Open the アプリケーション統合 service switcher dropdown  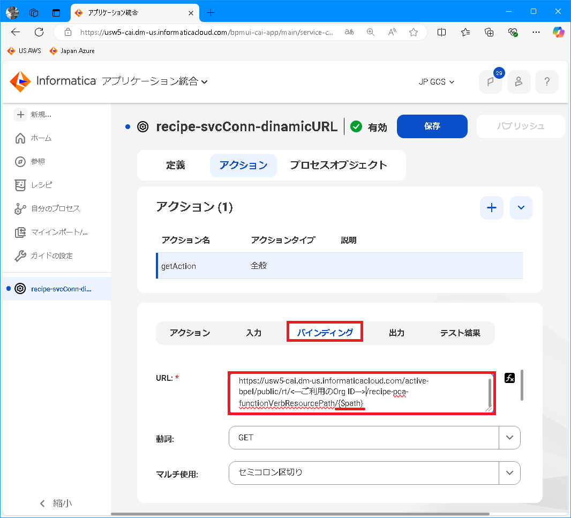(154, 81)
